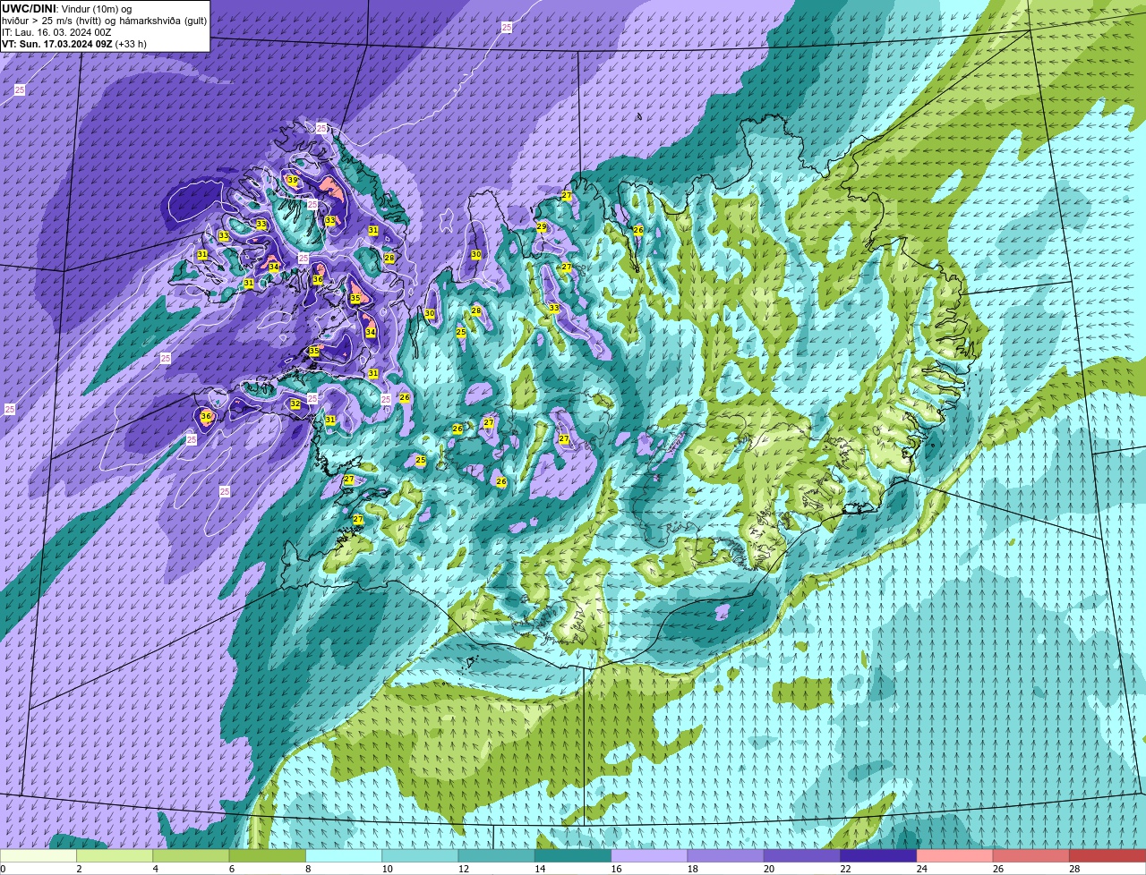The height and width of the screenshot is (875, 1146).
Task: Click the 8–10 m/s legend color swatch
Action: pos(344,856)
